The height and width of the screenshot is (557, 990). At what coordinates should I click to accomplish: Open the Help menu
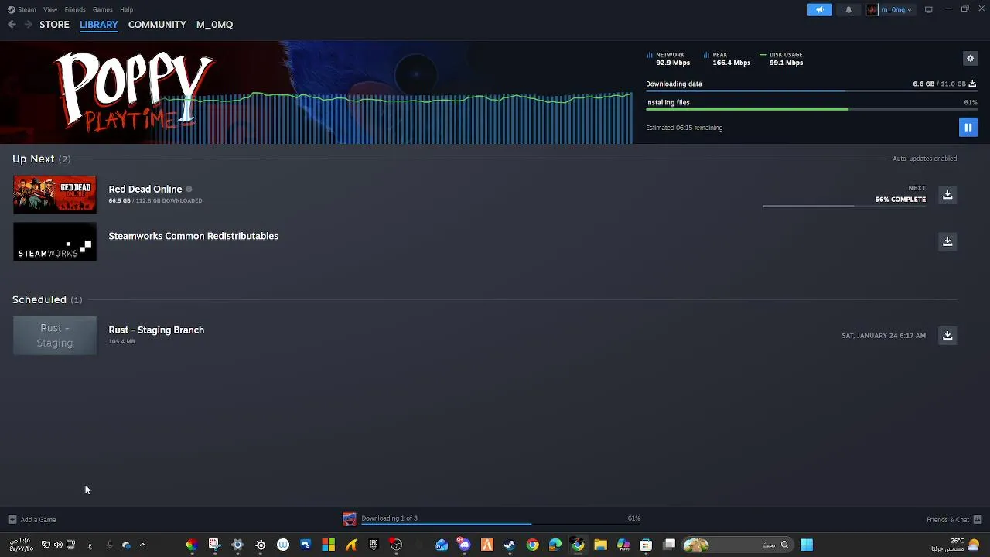click(x=127, y=9)
